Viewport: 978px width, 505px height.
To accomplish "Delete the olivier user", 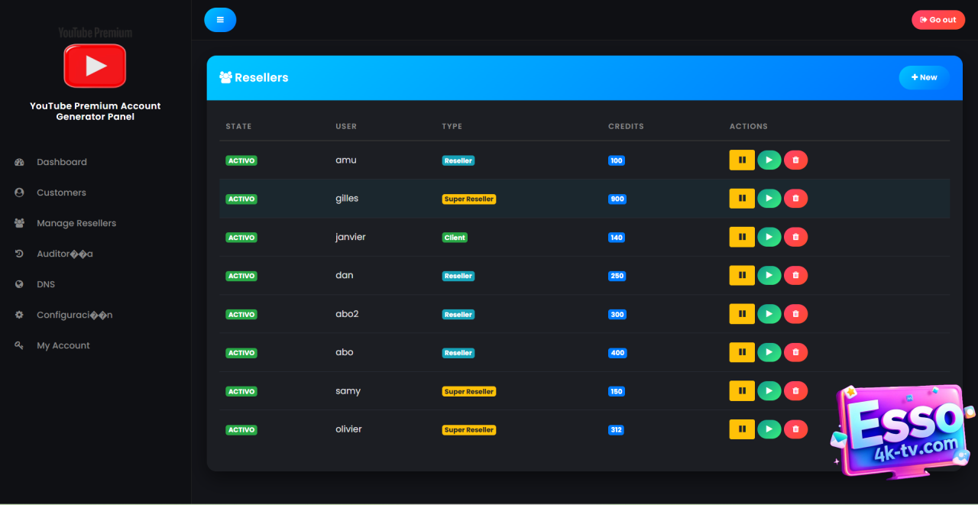I will pos(795,429).
